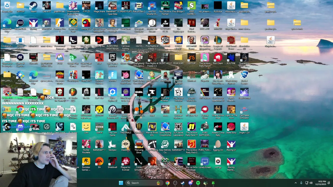This screenshot has width=333, height=187.
Task: Open Marvel Rivals KOL shortcut
Action: (x=152, y=129)
